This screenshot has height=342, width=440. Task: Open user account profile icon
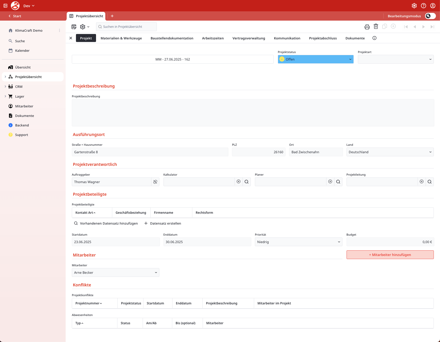433,6
